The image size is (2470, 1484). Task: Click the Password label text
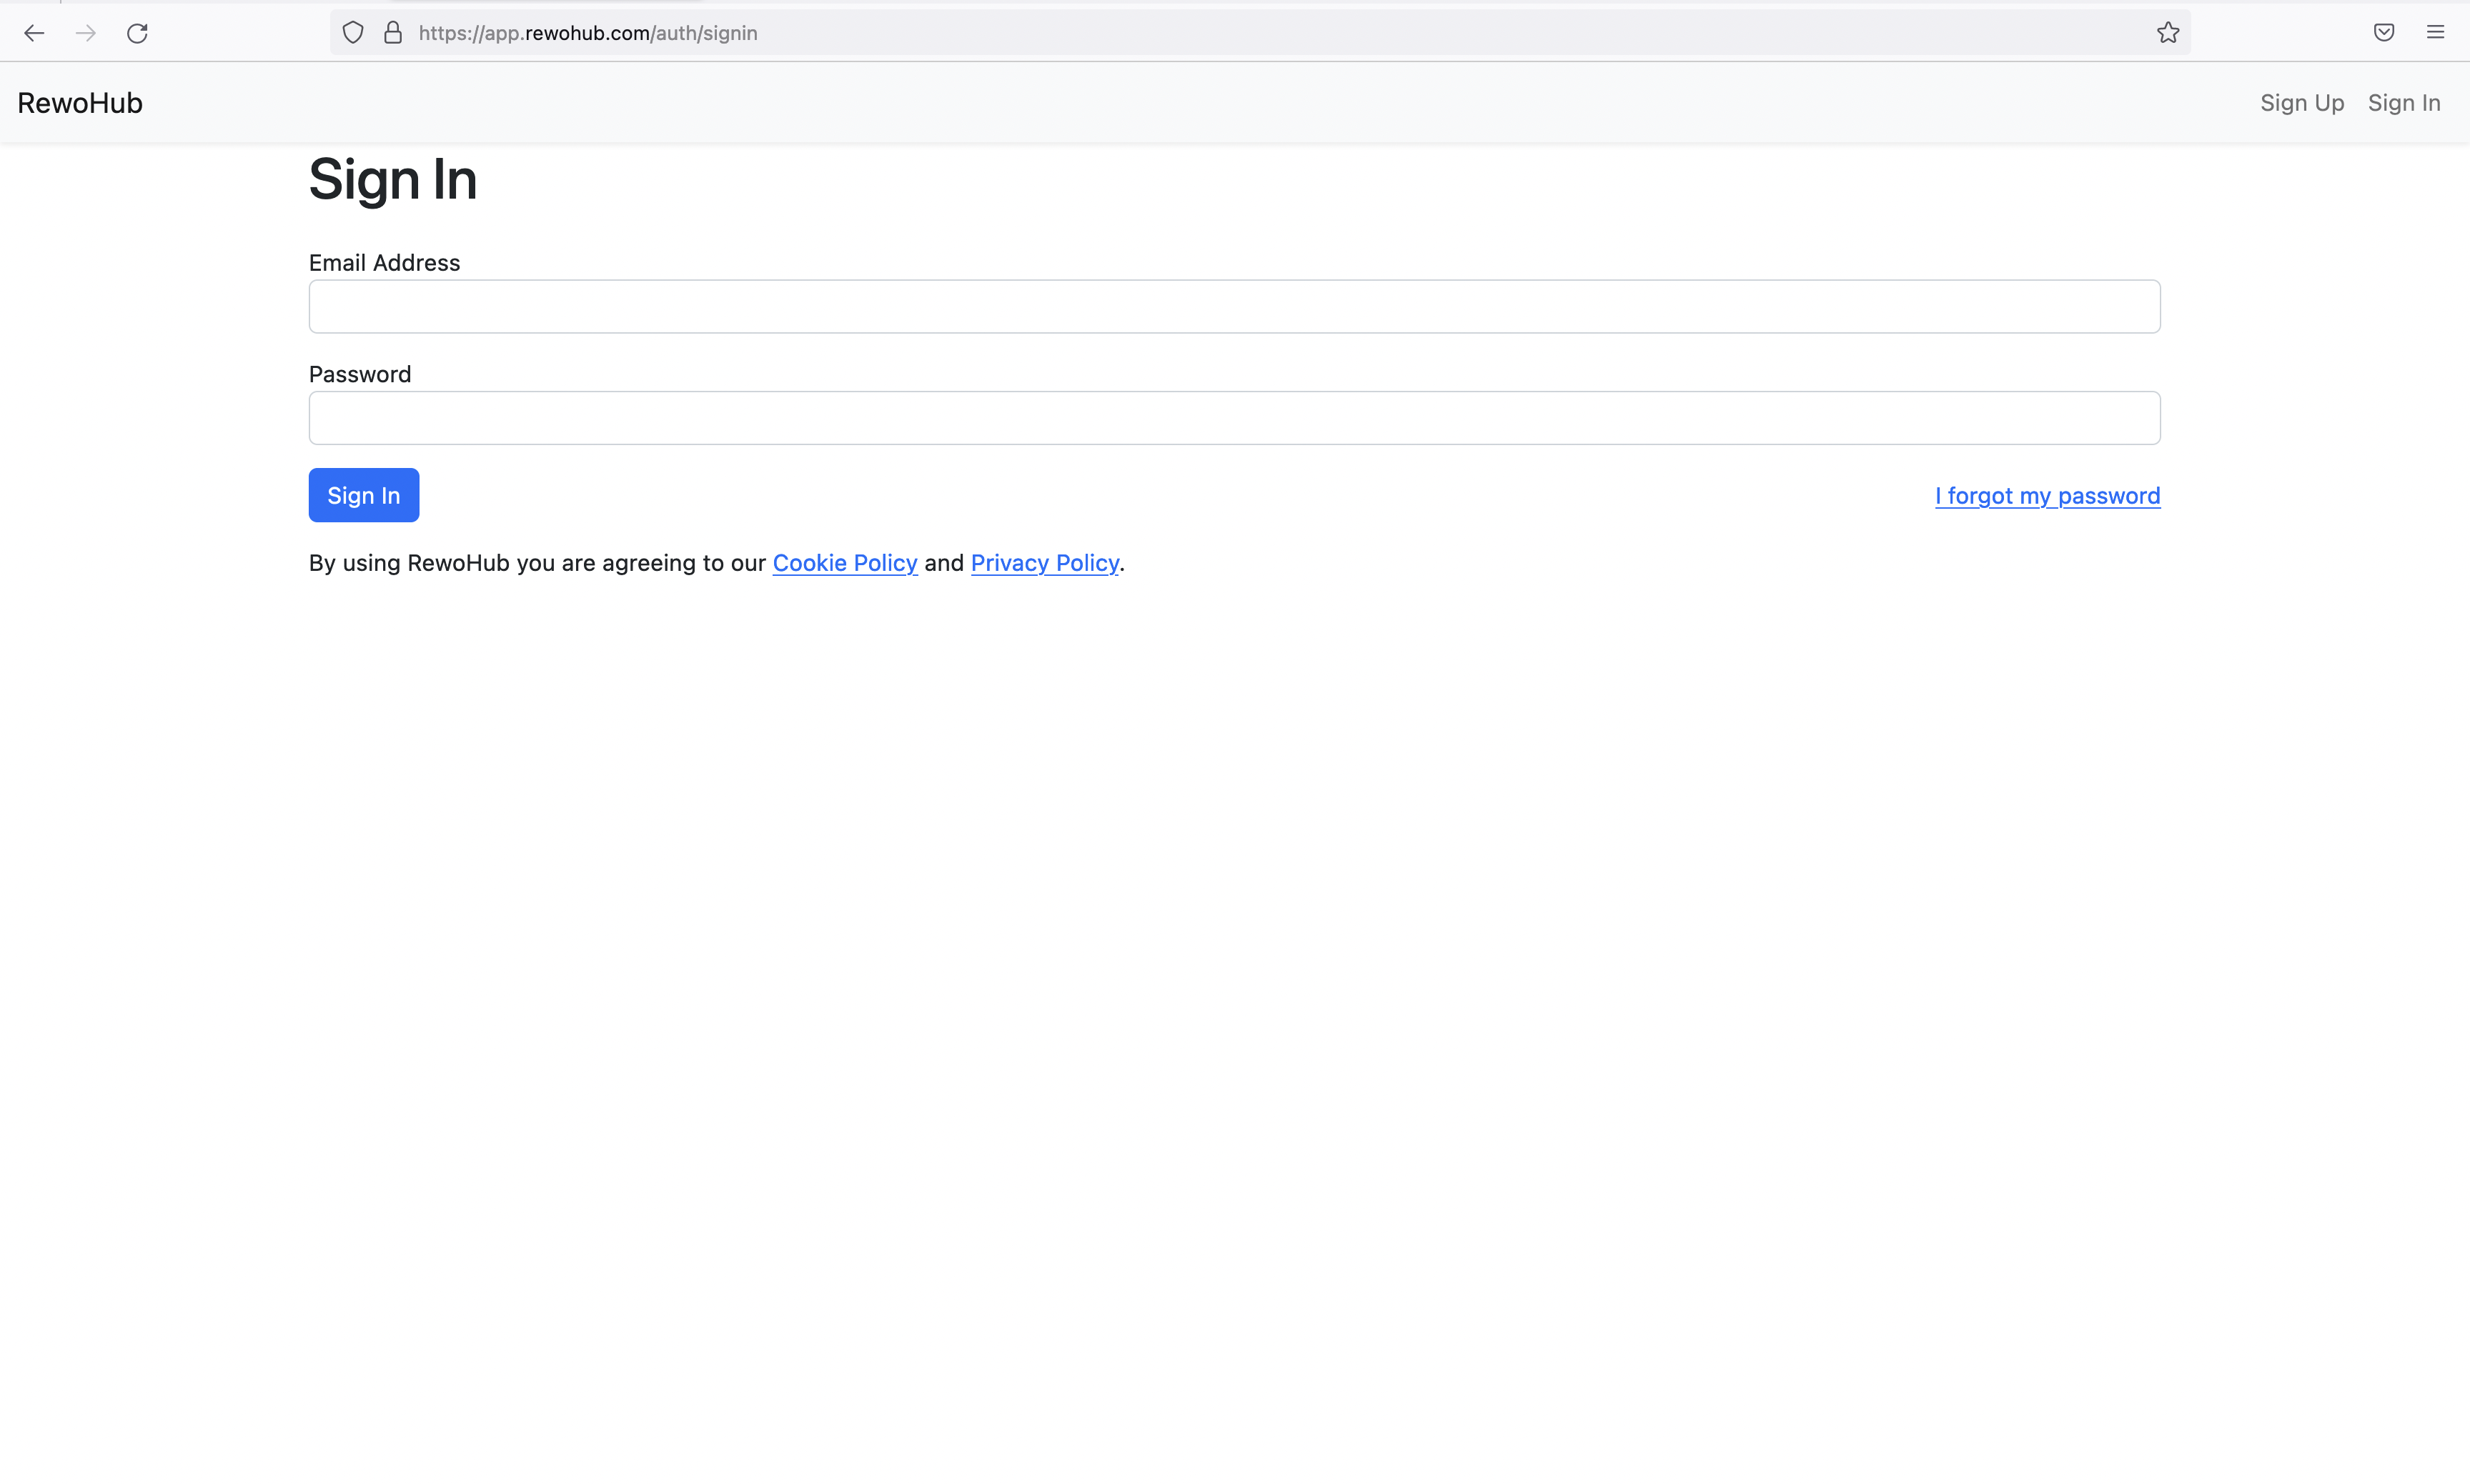point(360,374)
